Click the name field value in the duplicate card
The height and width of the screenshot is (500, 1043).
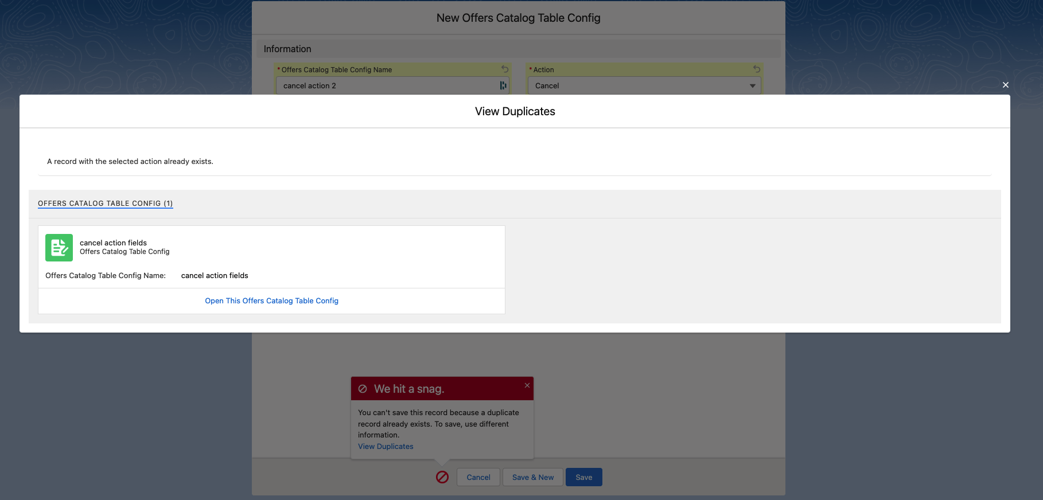click(x=215, y=276)
